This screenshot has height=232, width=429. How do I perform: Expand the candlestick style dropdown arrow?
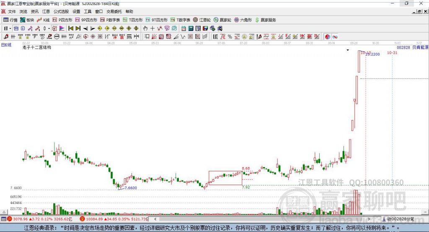click(x=49, y=28)
